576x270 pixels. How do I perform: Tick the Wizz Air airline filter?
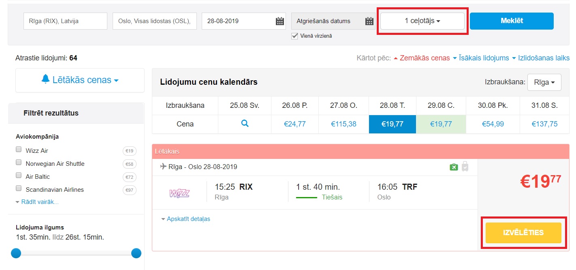pyautogui.click(x=19, y=150)
